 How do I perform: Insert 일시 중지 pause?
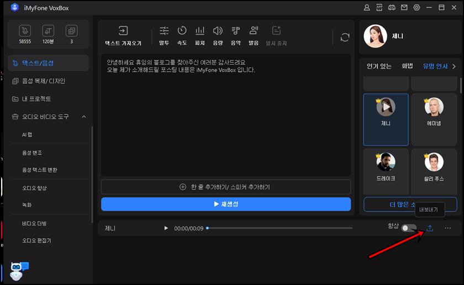(x=276, y=35)
